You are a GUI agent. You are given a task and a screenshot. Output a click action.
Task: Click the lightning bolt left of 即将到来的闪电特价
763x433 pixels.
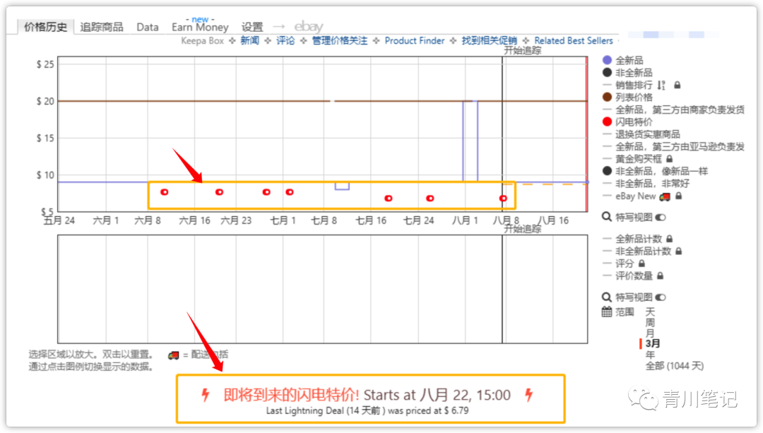tap(206, 395)
